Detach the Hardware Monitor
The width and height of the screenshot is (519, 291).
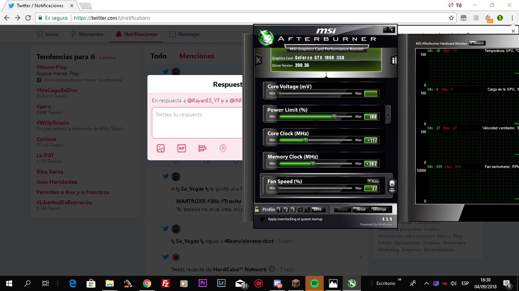coord(477,43)
